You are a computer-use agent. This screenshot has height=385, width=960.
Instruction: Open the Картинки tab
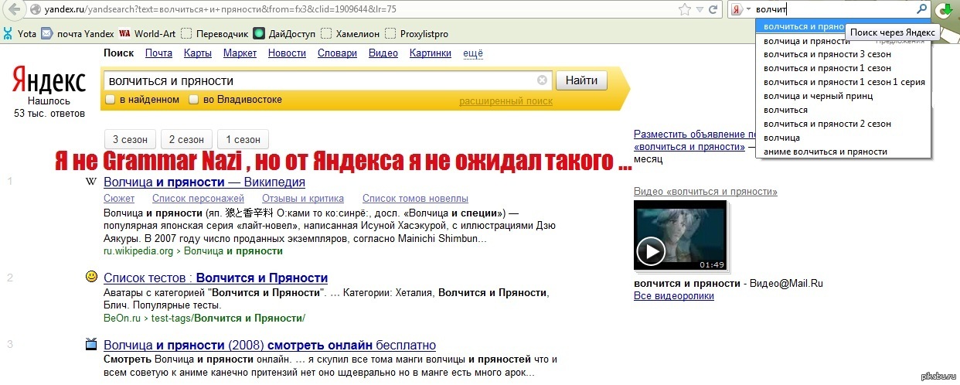[431, 53]
